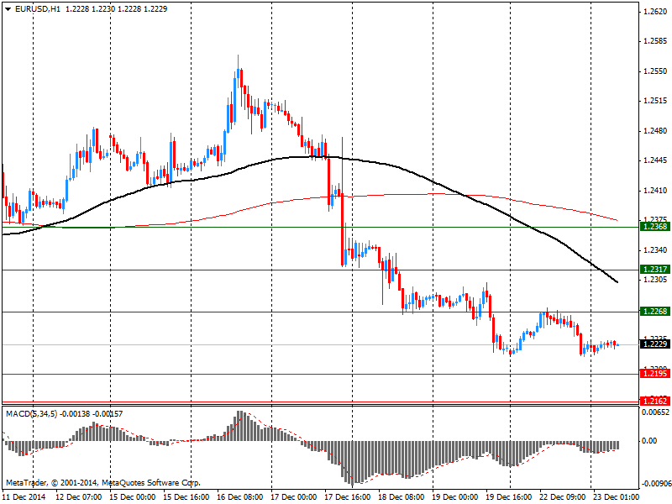The width and height of the screenshot is (672, 504).
Task: Select the 17 Dec 16:00 time label
Action: (347, 497)
